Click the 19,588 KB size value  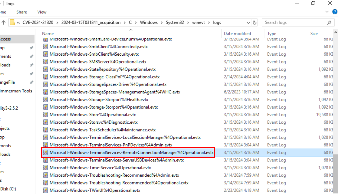pos(324,115)
